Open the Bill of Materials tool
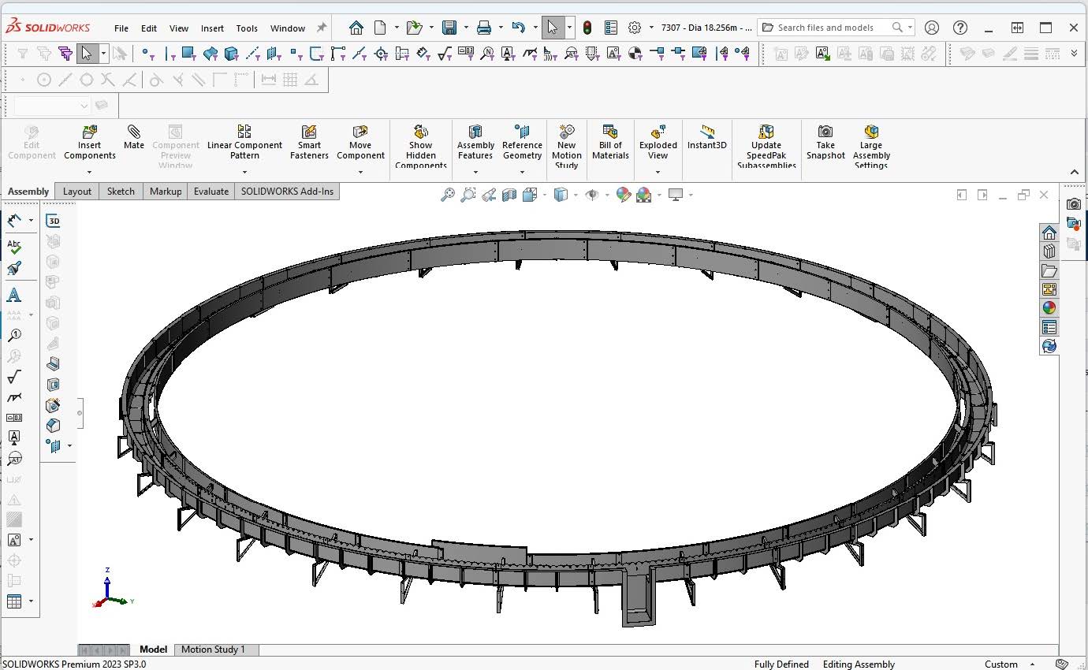 tap(610, 141)
